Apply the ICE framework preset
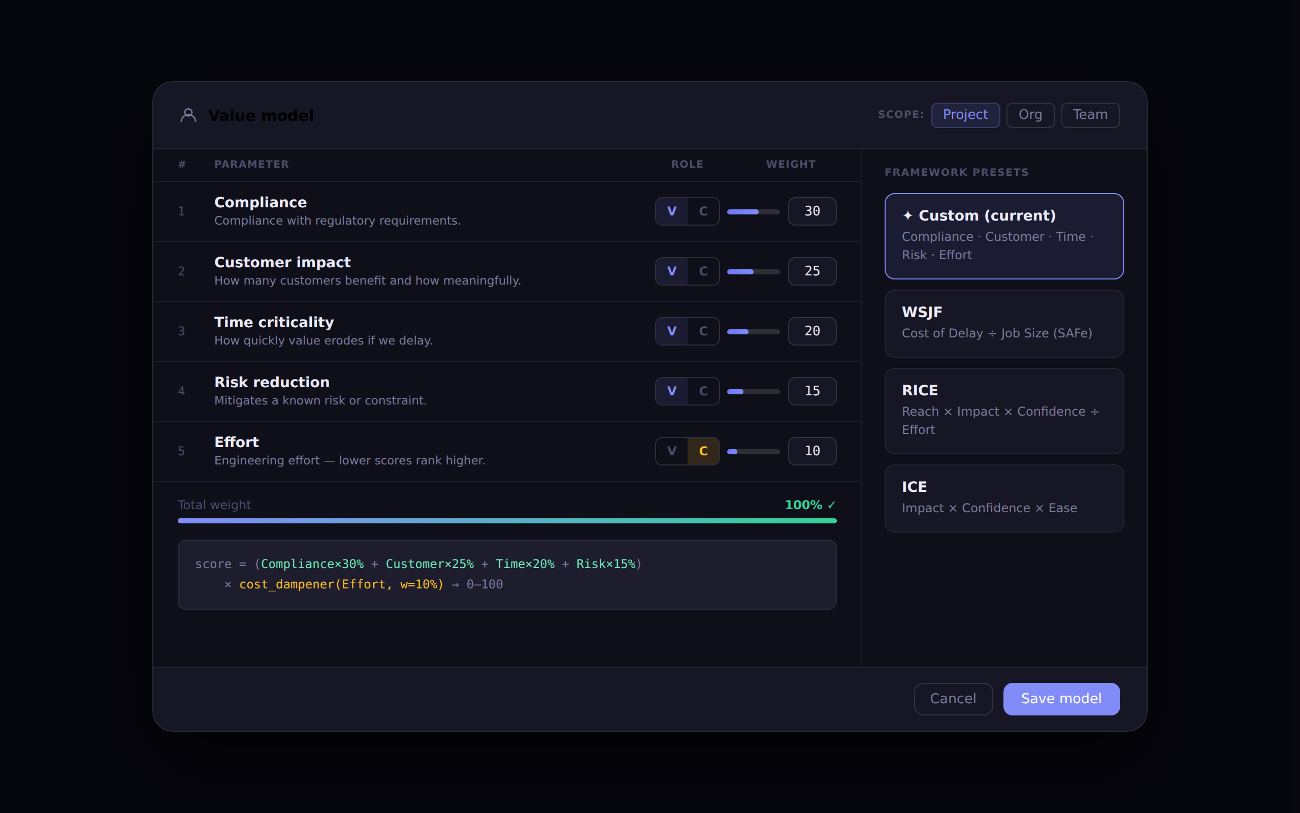This screenshot has height=813, width=1300. coord(1004,498)
